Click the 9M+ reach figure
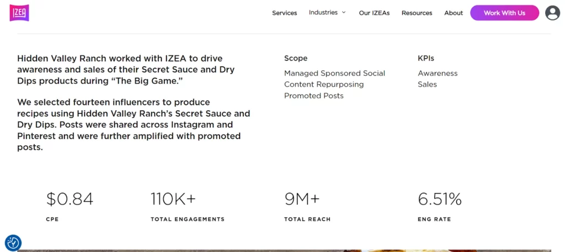Screen dimensions: 565x252 pos(302,199)
